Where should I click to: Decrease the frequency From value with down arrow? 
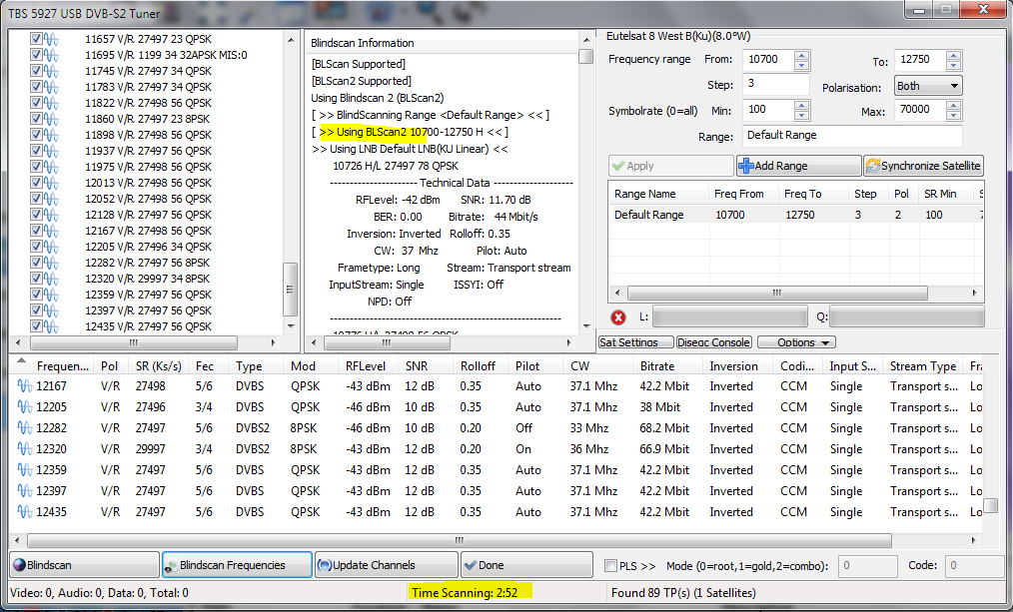(802, 65)
